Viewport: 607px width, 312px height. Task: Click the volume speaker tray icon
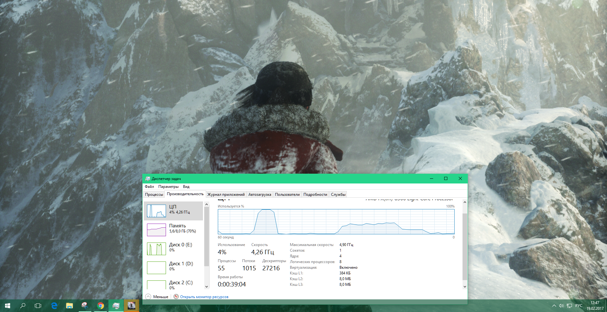pos(561,306)
